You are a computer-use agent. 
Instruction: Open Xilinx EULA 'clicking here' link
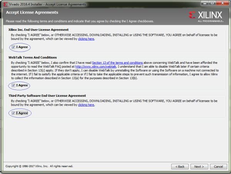click(x=86, y=39)
